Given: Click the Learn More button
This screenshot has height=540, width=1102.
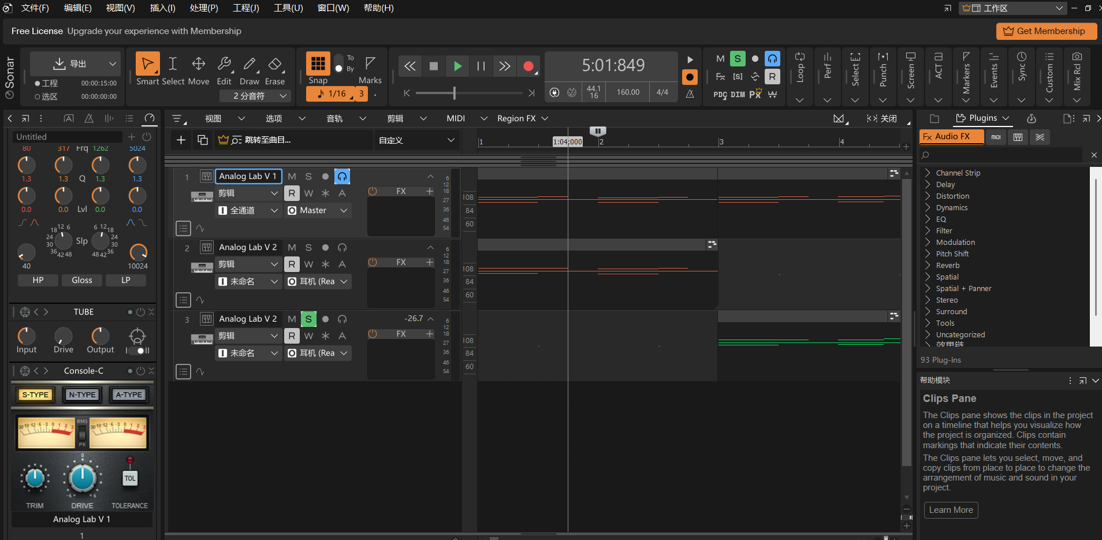Looking at the screenshot, I should pos(951,510).
